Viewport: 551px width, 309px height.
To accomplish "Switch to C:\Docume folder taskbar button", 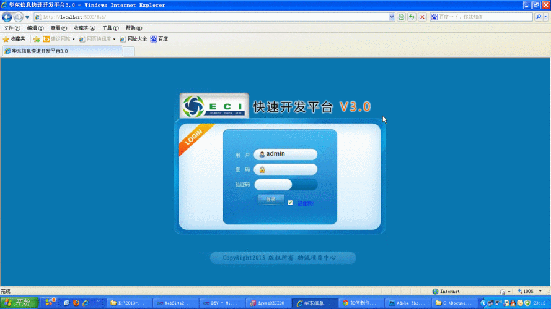I will point(454,303).
